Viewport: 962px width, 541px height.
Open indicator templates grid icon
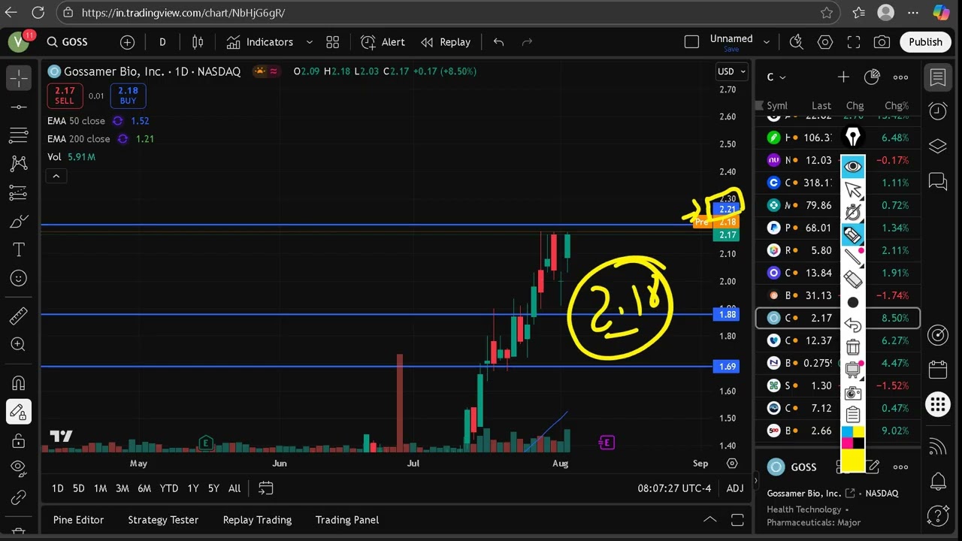click(x=333, y=42)
